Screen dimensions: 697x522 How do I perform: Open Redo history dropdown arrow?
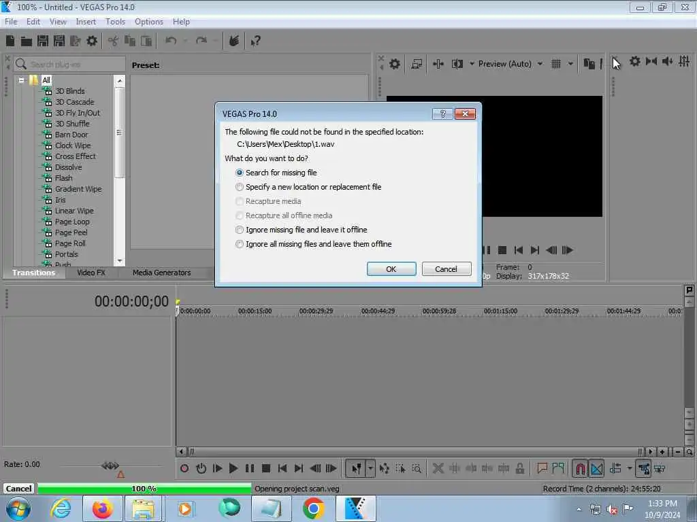(x=216, y=41)
